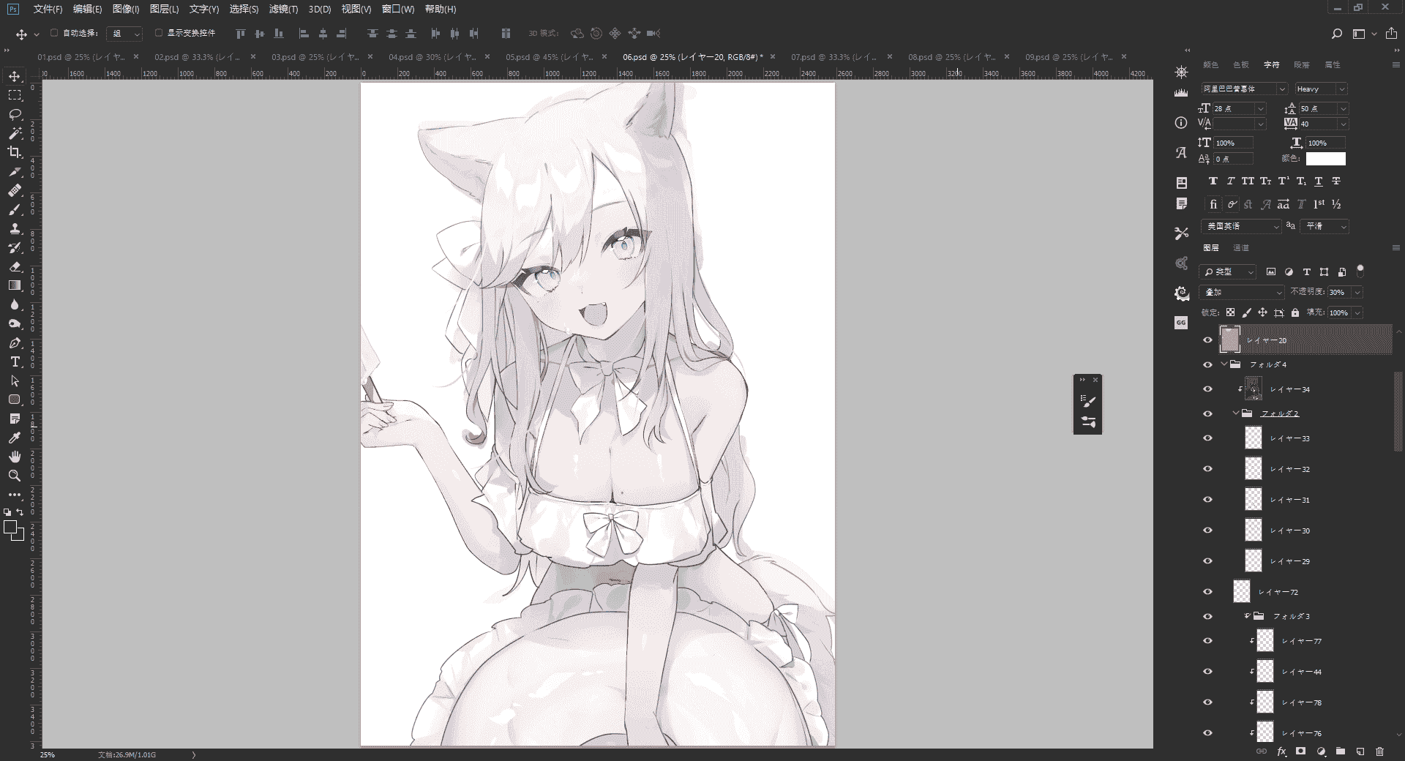
Task: Select the Lasso tool
Action: point(15,114)
